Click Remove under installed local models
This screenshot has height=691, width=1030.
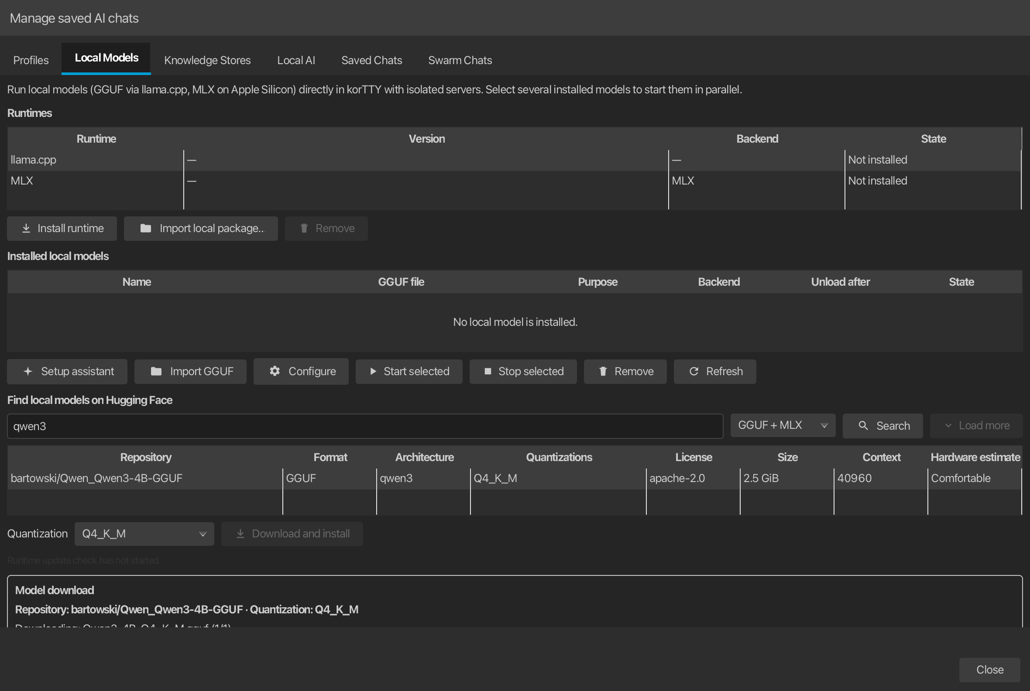click(625, 372)
